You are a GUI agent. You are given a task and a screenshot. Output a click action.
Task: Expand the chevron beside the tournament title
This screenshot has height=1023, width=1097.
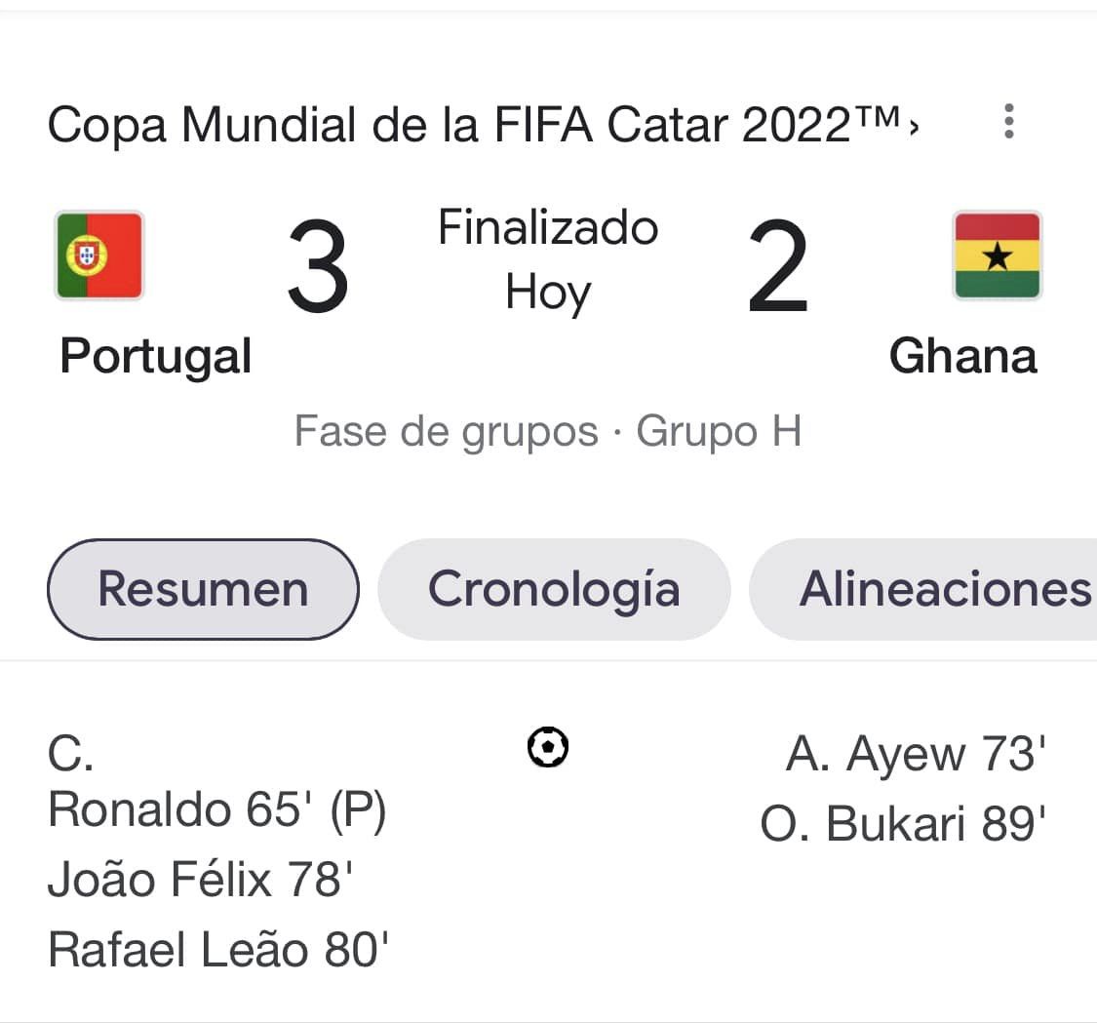[x=914, y=127]
